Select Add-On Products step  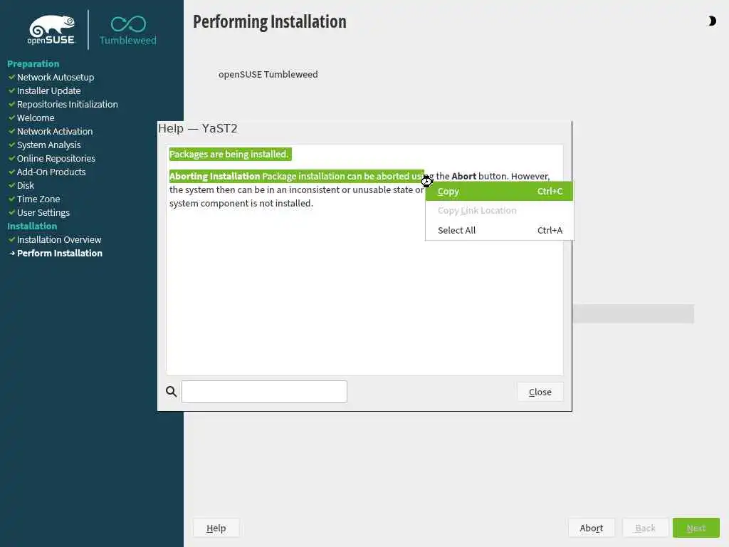pos(51,172)
